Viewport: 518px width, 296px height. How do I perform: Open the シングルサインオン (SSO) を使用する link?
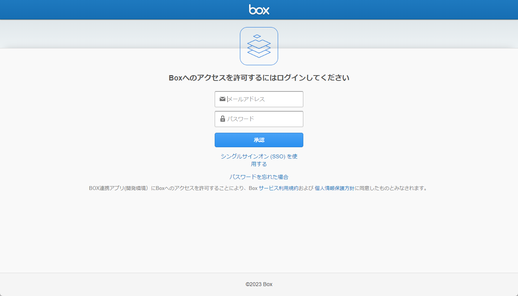click(x=259, y=160)
